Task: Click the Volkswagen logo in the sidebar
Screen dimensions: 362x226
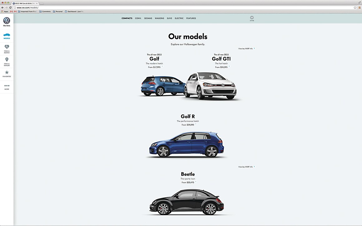Action: coord(7,21)
